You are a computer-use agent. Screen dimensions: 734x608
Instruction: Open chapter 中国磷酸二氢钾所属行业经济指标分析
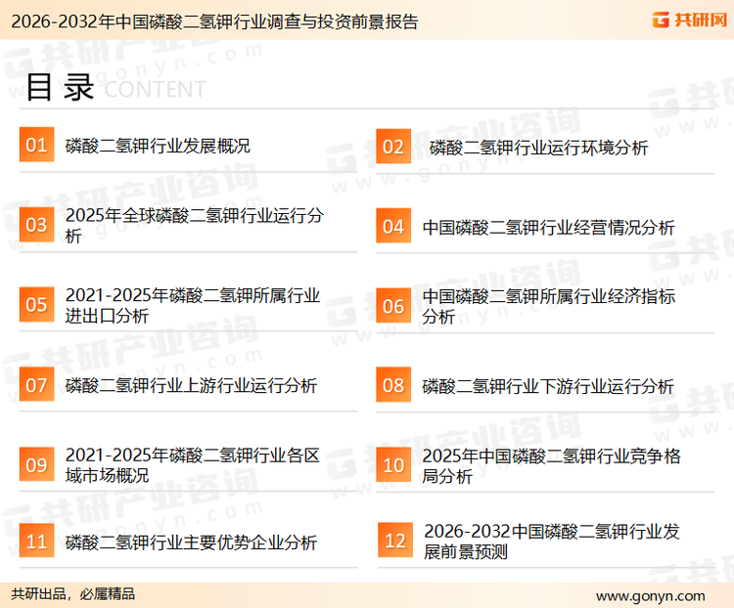coord(549,306)
